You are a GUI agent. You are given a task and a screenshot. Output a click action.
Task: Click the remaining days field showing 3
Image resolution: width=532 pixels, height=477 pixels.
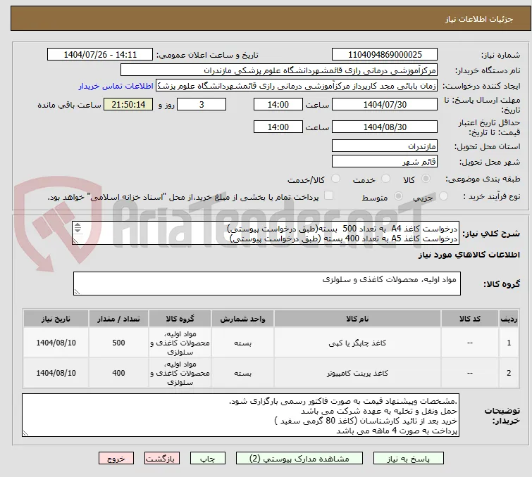pyautogui.click(x=202, y=104)
